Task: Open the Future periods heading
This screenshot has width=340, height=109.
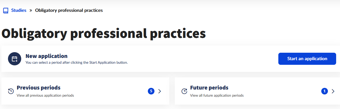Action: (x=209, y=88)
